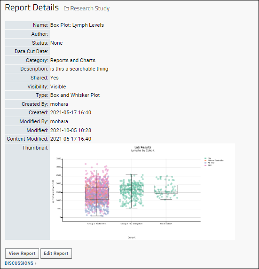
Task: Click the pink ARV legend swatch
Action: 205,166
